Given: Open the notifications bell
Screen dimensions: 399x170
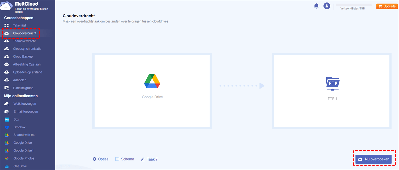Looking at the screenshot, I should coord(316,6).
